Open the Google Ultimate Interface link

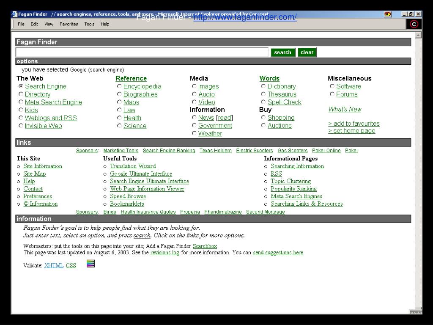pos(141,174)
